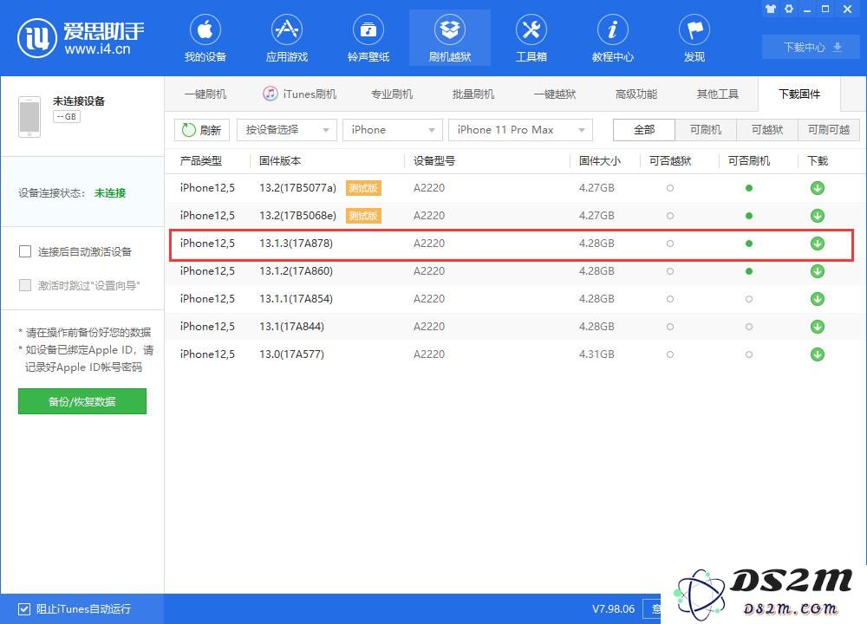867x624 pixels.
Task: Switch to 一键越狱 tab
Action: 555,94
